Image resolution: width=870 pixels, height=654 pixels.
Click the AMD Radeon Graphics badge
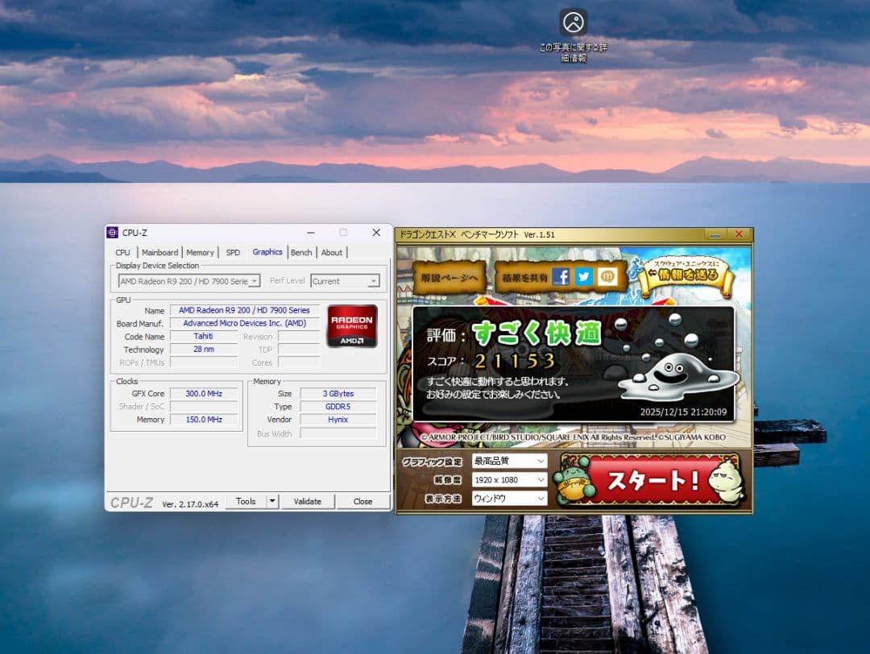click(352, 325)
